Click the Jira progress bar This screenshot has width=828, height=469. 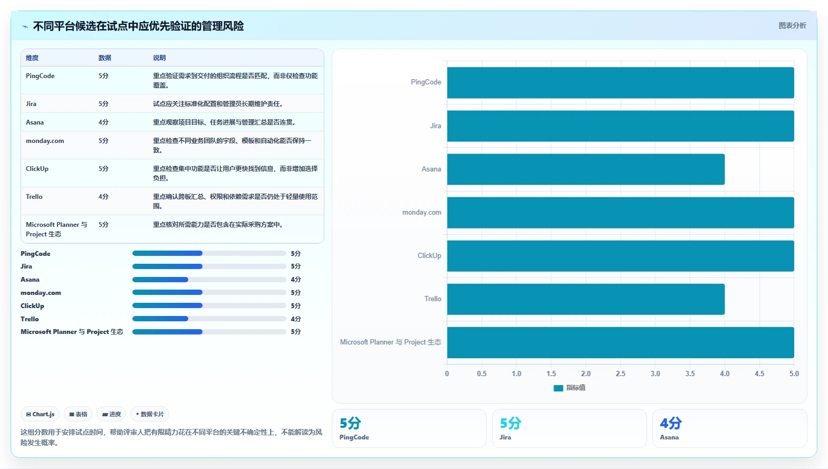(x=209, y=266)
